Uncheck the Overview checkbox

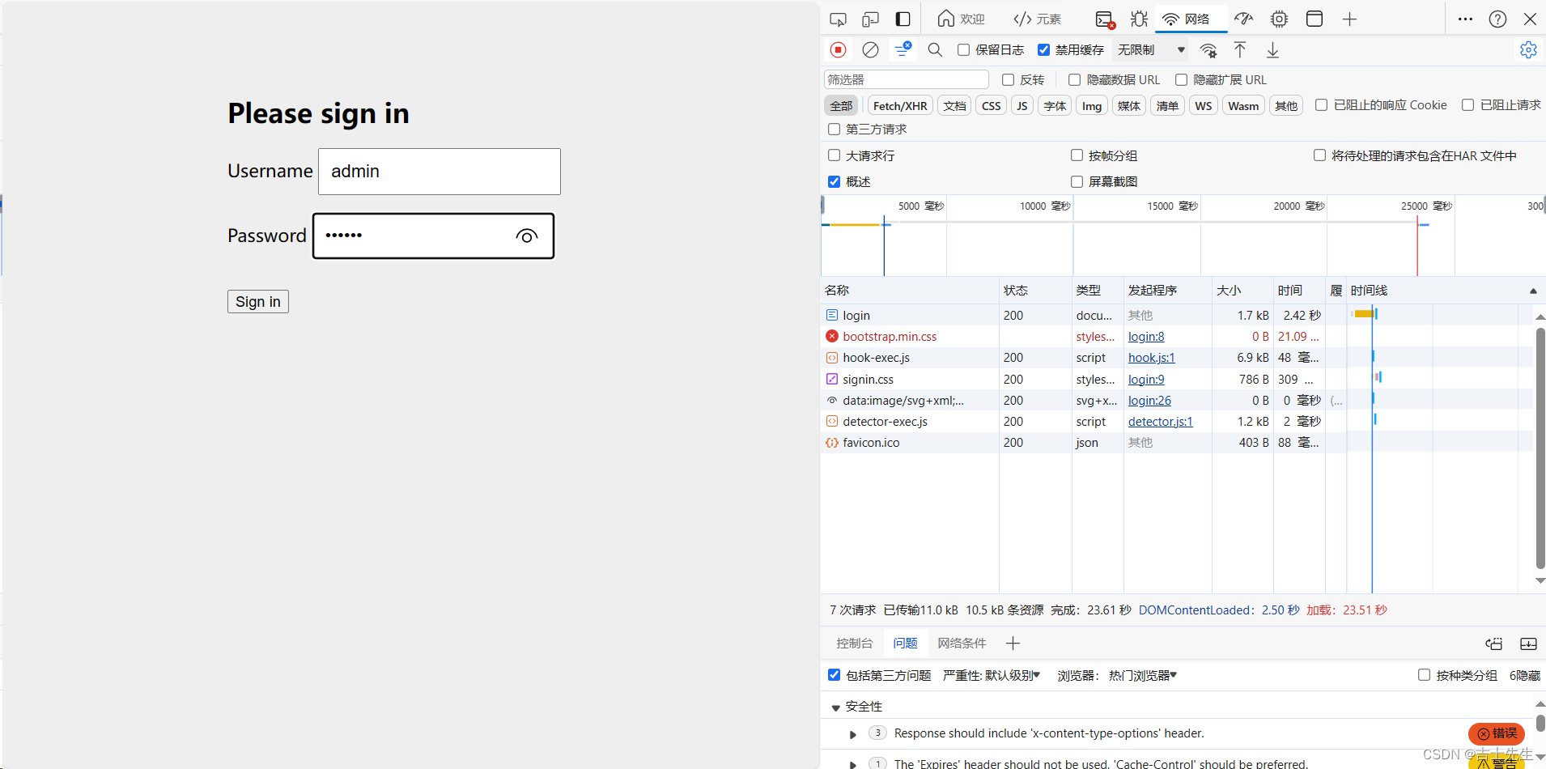(x=835, y=182)
